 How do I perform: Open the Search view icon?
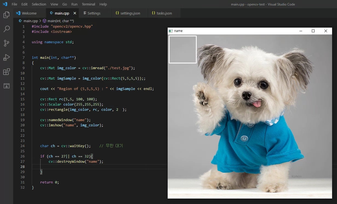[6, 29]
